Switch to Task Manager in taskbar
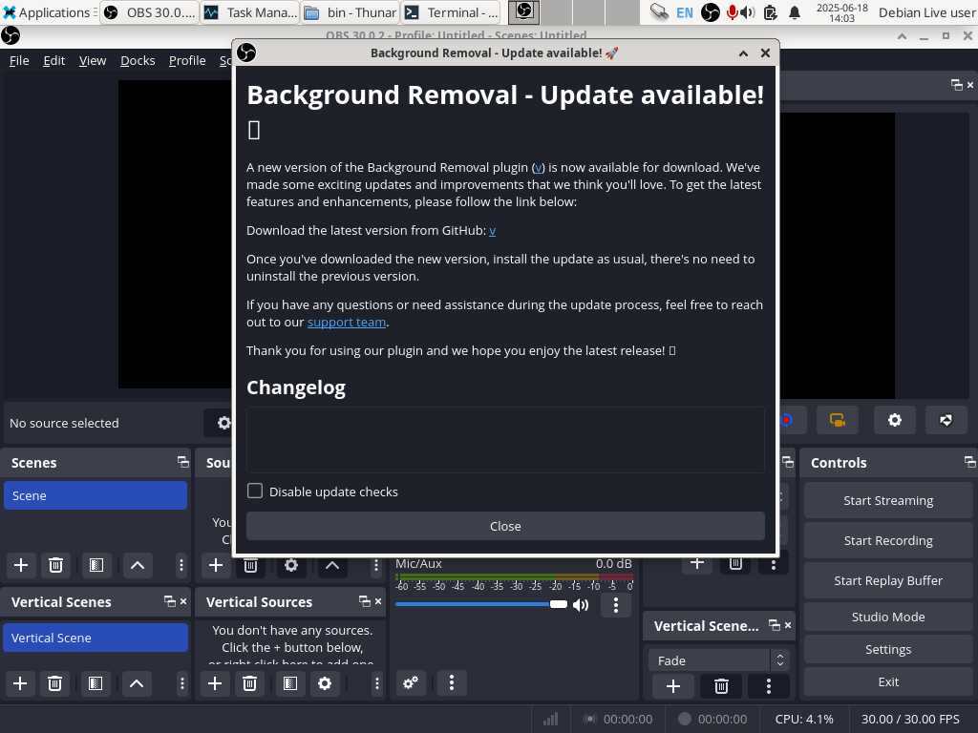The height and width of the screenshot is (733, 978). (251, 12)
